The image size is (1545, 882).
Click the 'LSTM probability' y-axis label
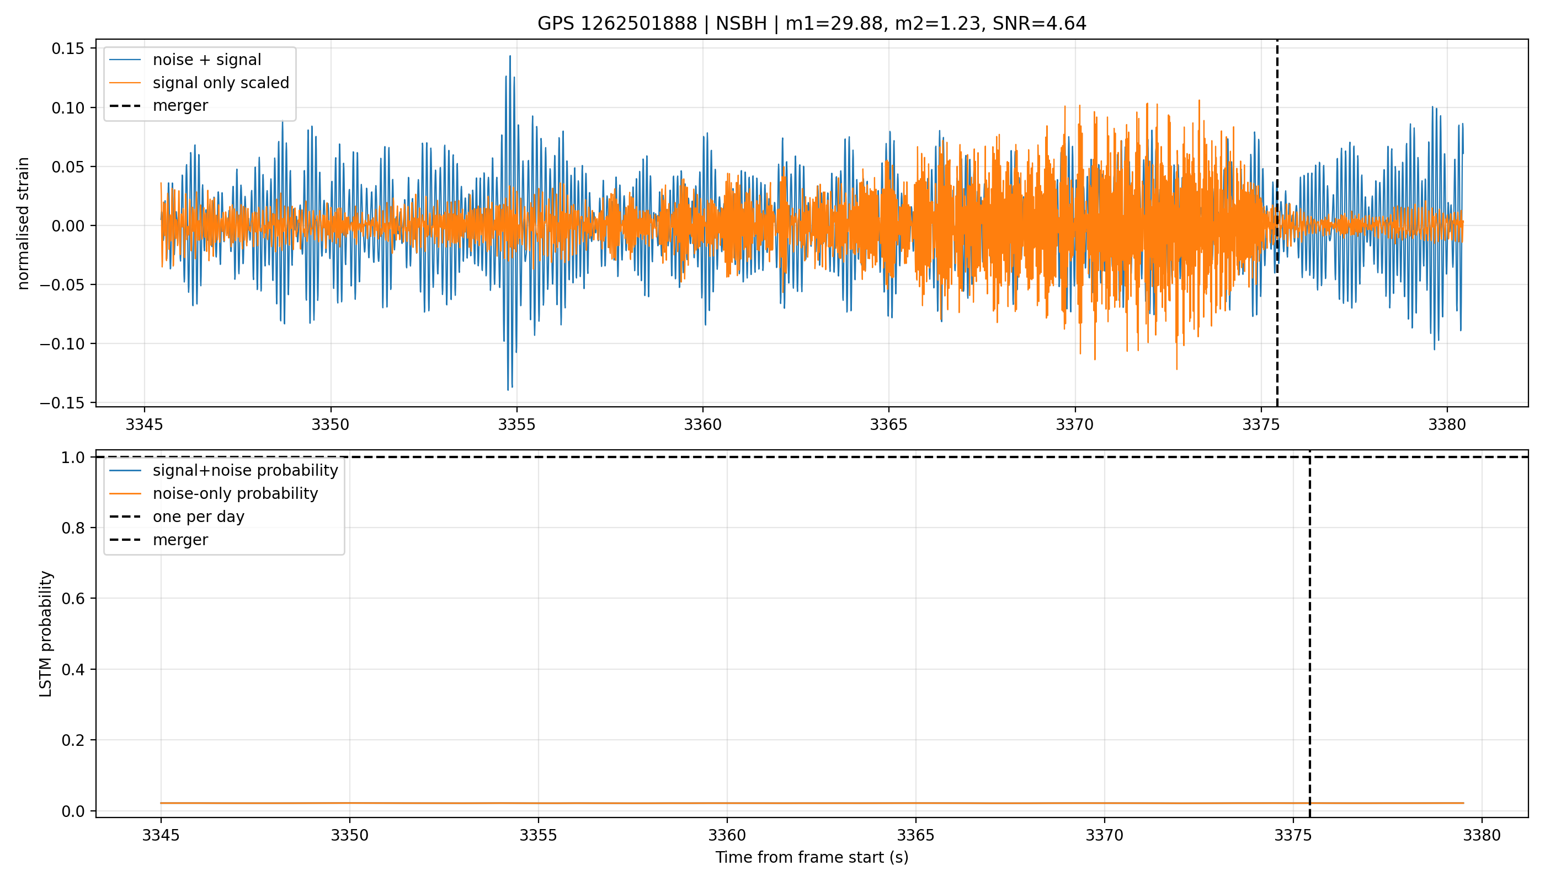tap(46, 633)
